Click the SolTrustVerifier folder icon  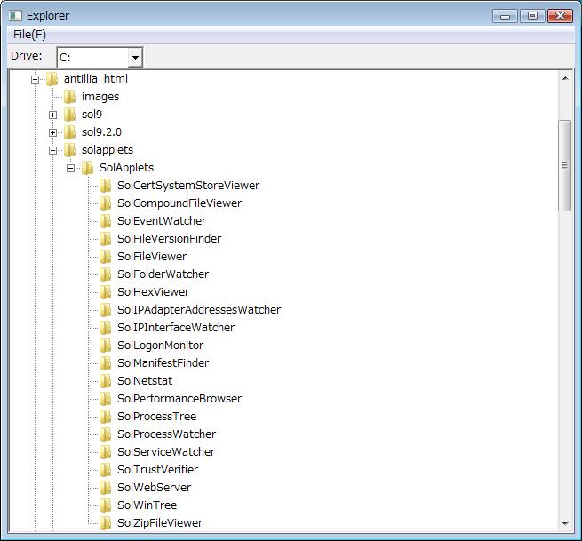[105, 470]
